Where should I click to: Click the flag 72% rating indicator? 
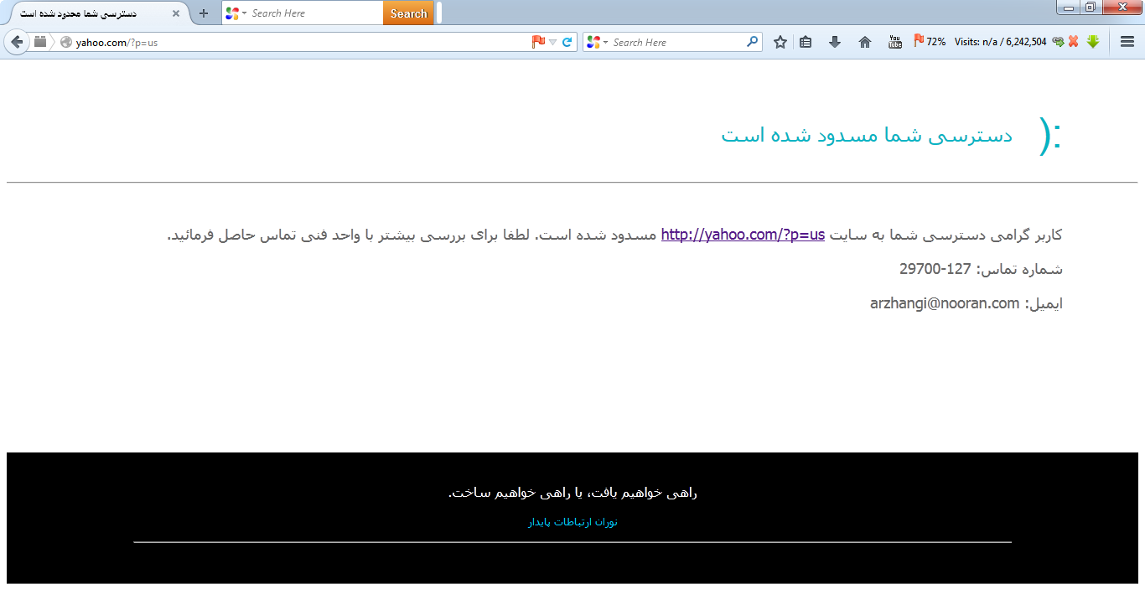tap(930, 42)
